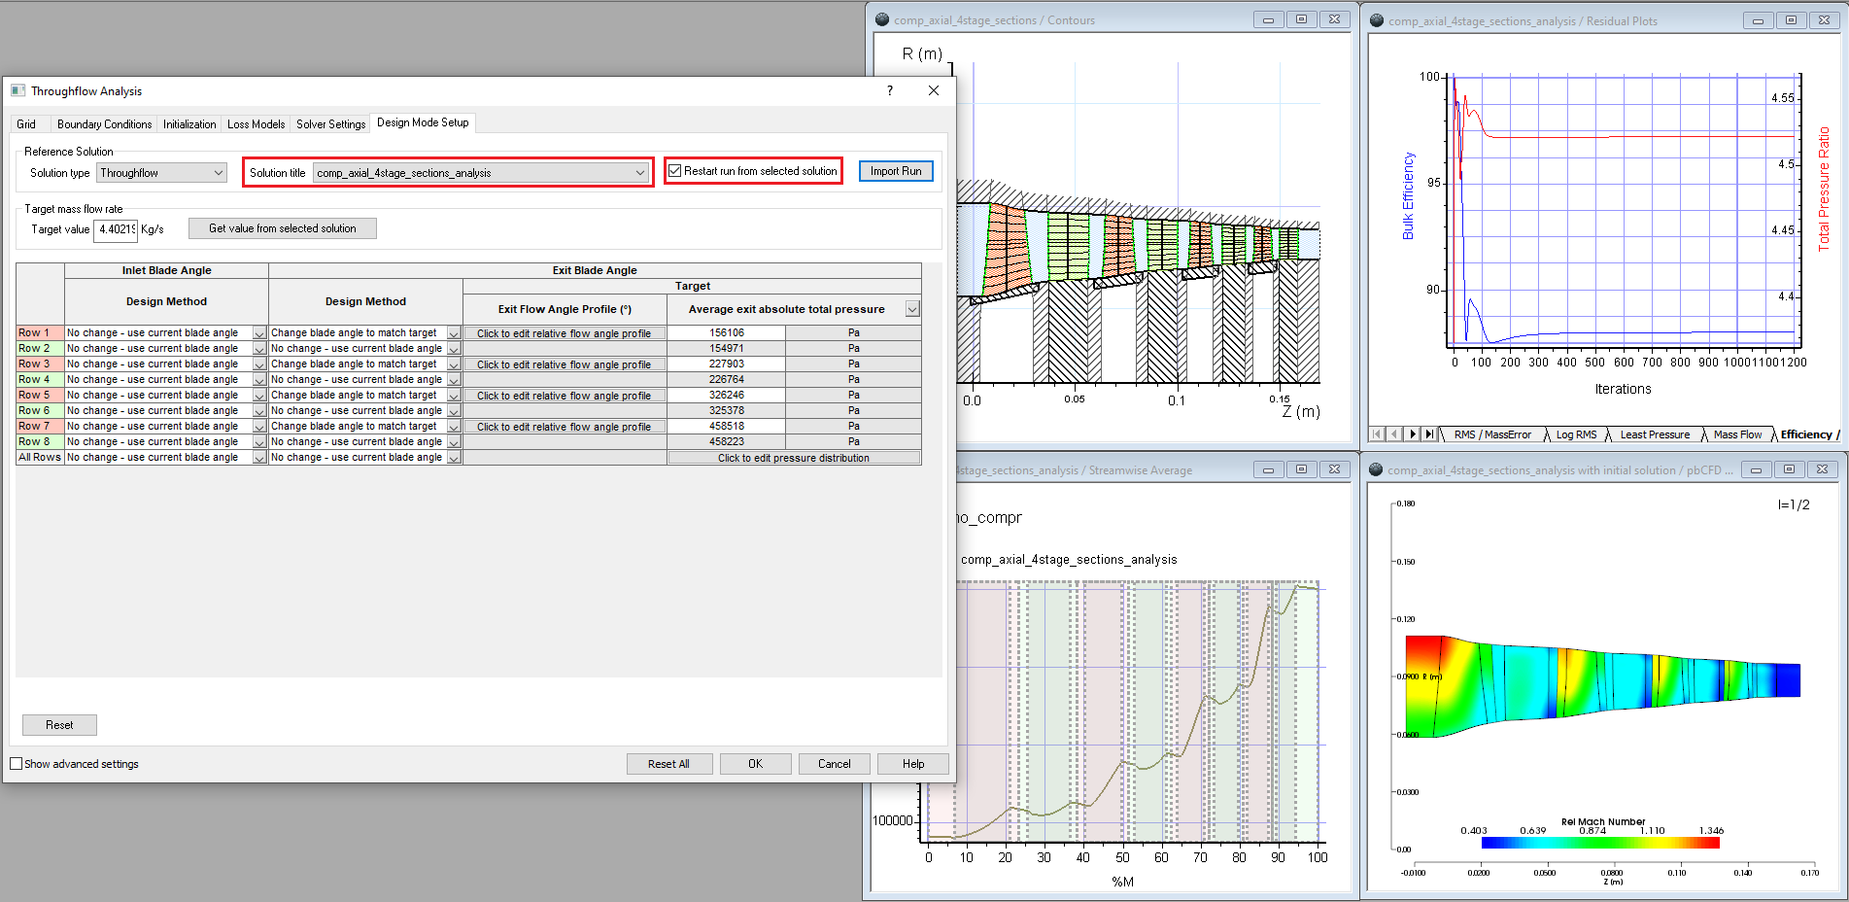
Task: Go to previous tab in Residual Plots
Action: coord(1394,434)
